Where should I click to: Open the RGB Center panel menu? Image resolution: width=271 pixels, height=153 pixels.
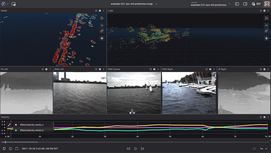pos(158,69)
